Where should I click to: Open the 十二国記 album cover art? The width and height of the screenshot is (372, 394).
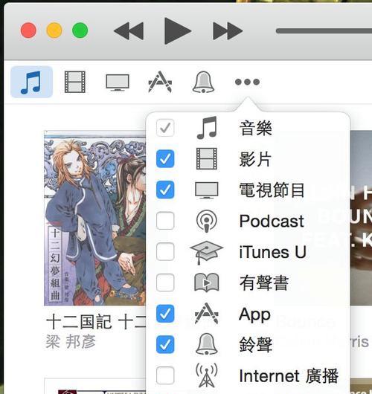94,218
